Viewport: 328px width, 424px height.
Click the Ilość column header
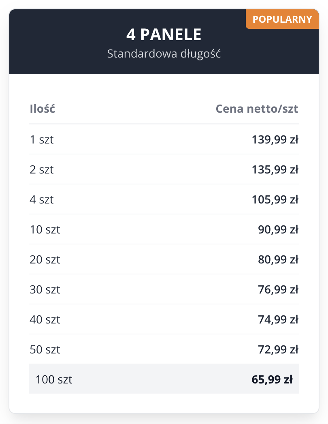click(x=43, y=109)
